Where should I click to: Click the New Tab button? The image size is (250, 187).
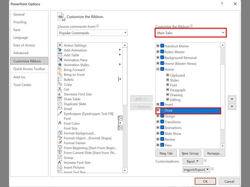166,153
